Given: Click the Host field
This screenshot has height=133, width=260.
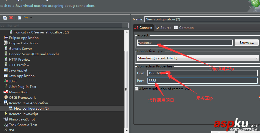Looking at the screenshot, I should point(202,73).
